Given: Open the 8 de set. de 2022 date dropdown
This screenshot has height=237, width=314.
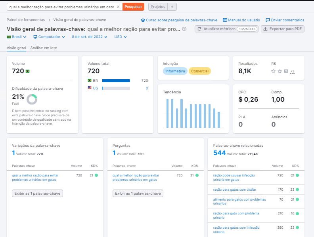Looking at the screenshot, I should click(90, 37).
